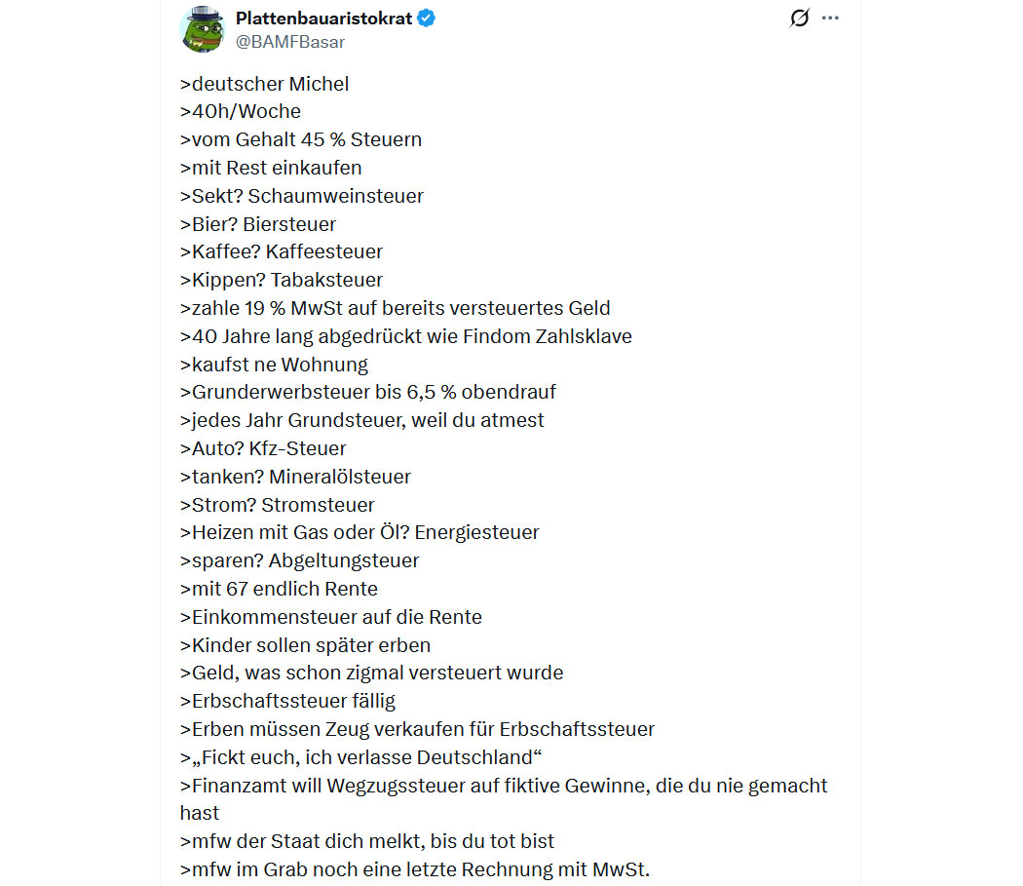Click the "Grunderwerbsteuer bis 6,5 %" line

pos(368,392)
